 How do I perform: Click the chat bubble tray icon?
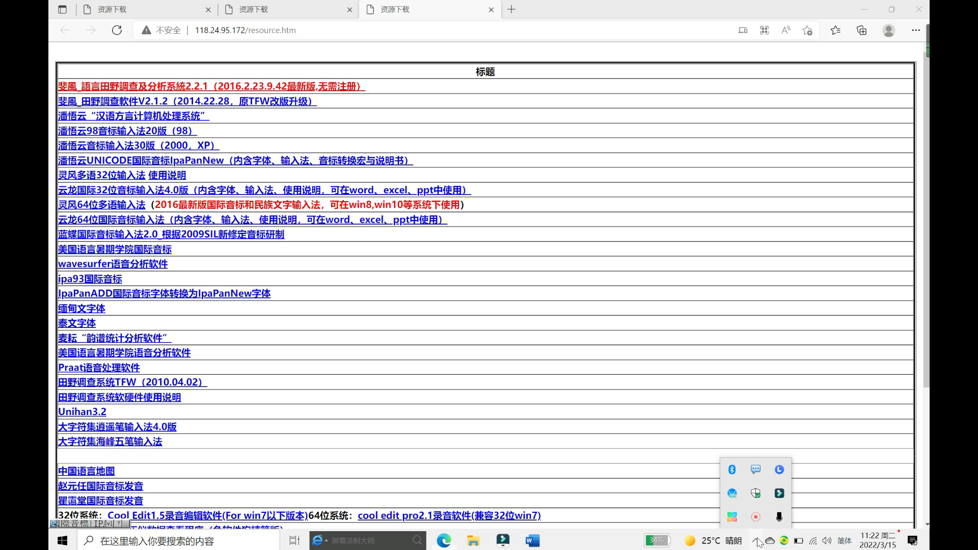click(755, 470)
